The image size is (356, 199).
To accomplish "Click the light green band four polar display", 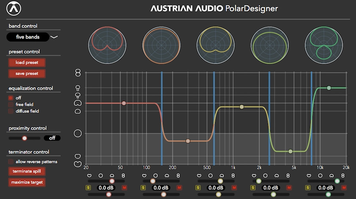I will [270, 45].
